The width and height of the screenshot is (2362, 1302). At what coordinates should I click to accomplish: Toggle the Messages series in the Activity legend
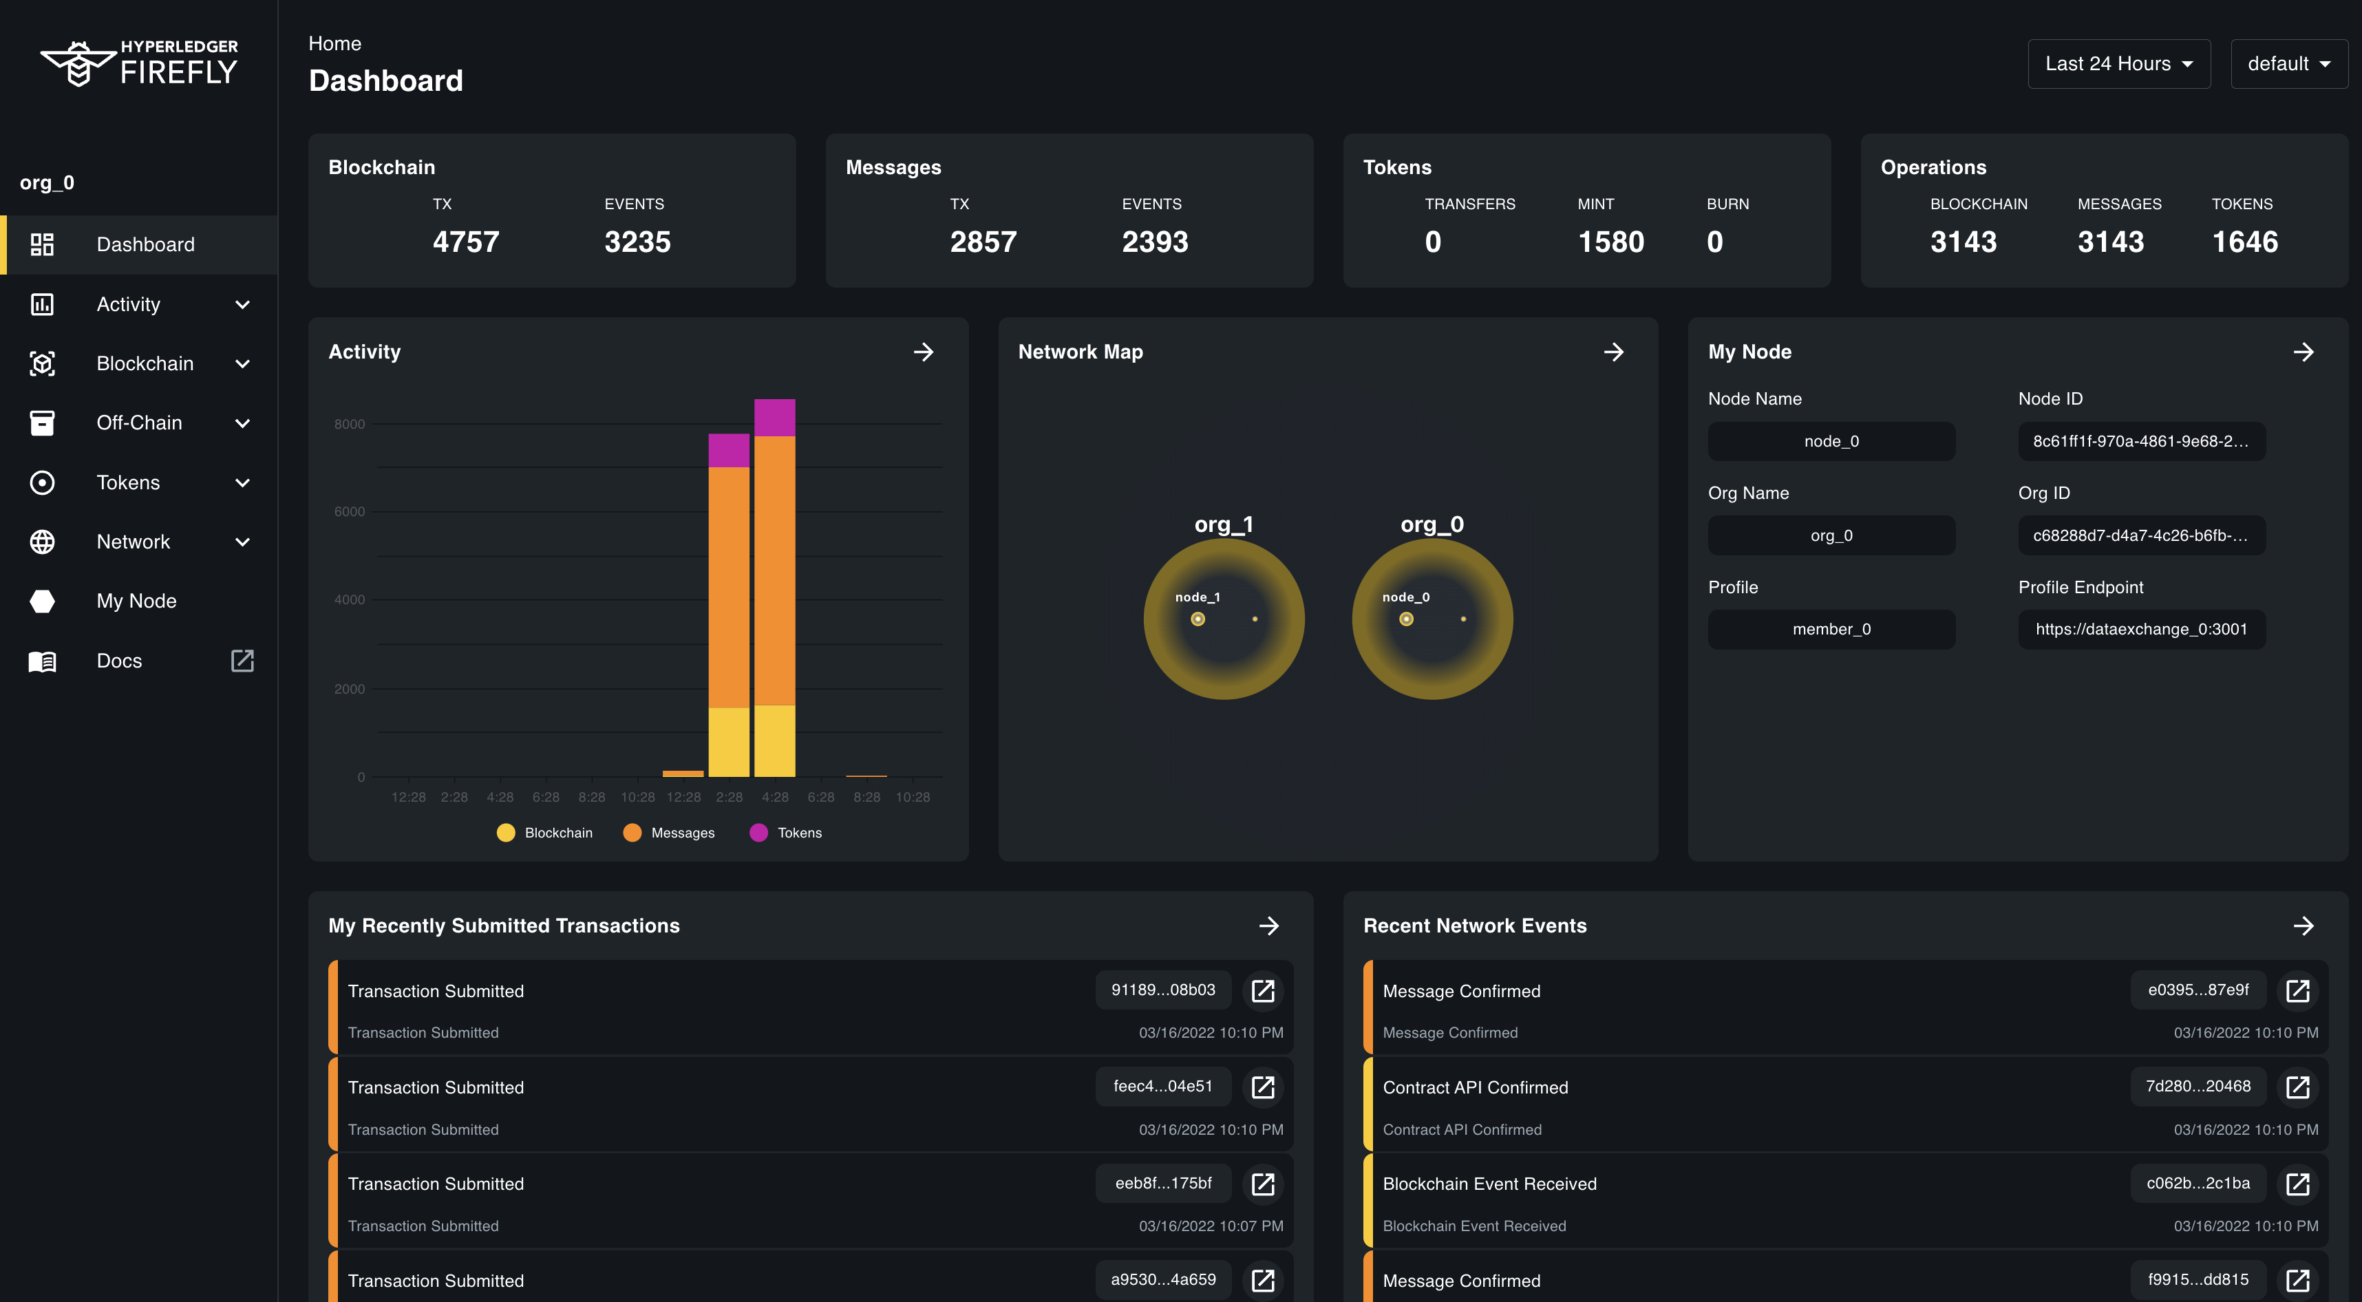[670, 833]
